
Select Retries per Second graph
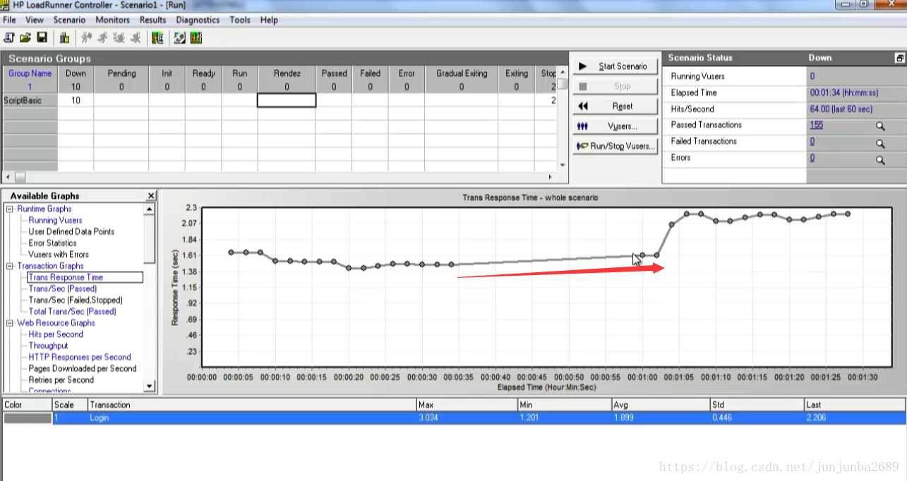tap(61, 379)
